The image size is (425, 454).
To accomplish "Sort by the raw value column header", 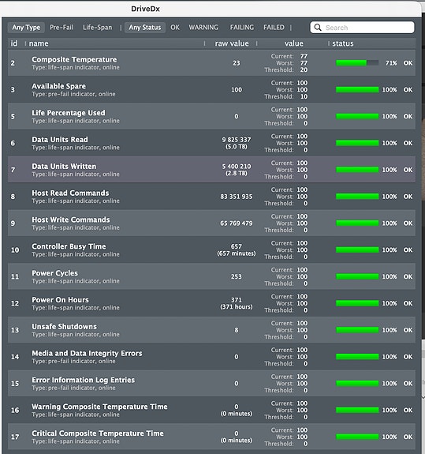I will pos(232,43).
